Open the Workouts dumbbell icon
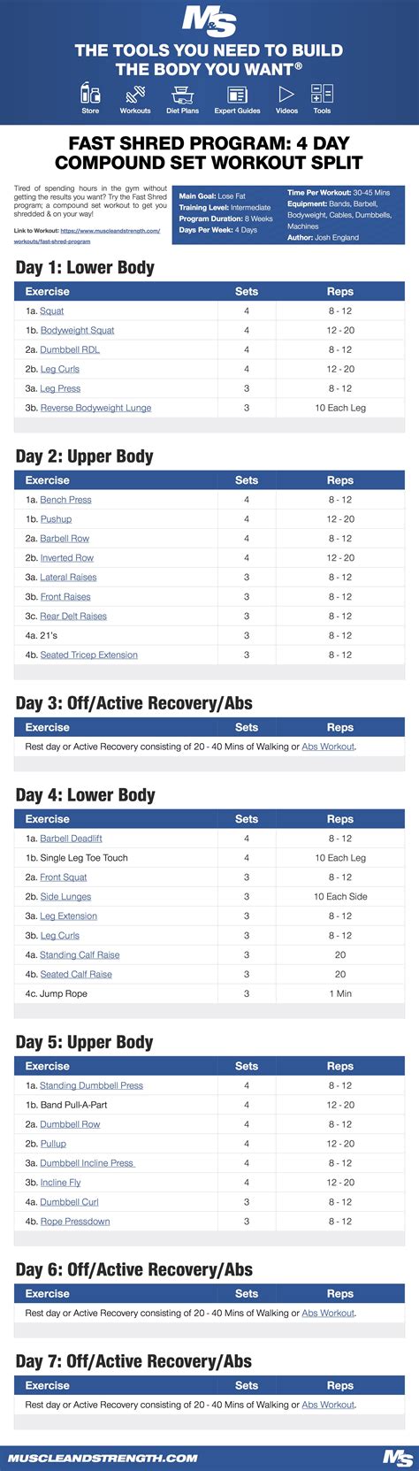The height and width of the screenshot is (1471, 419). [x=135, y=94]
